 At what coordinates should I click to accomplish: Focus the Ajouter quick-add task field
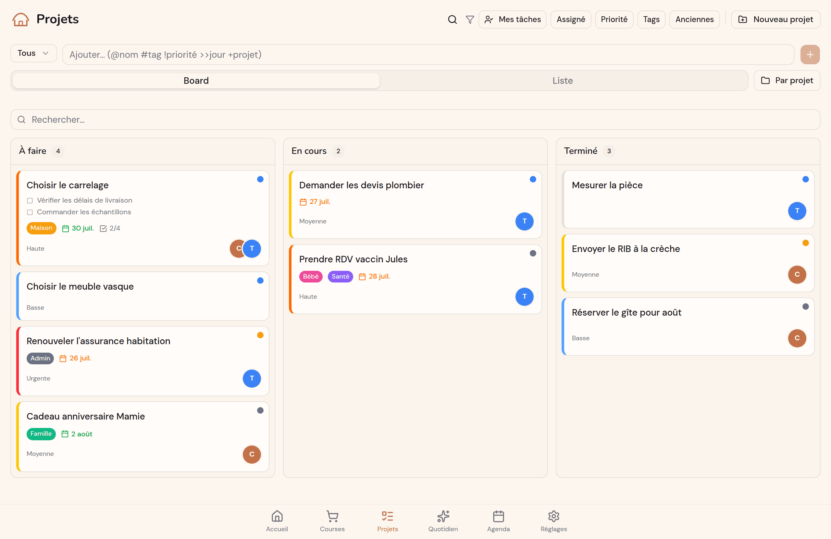428,55
